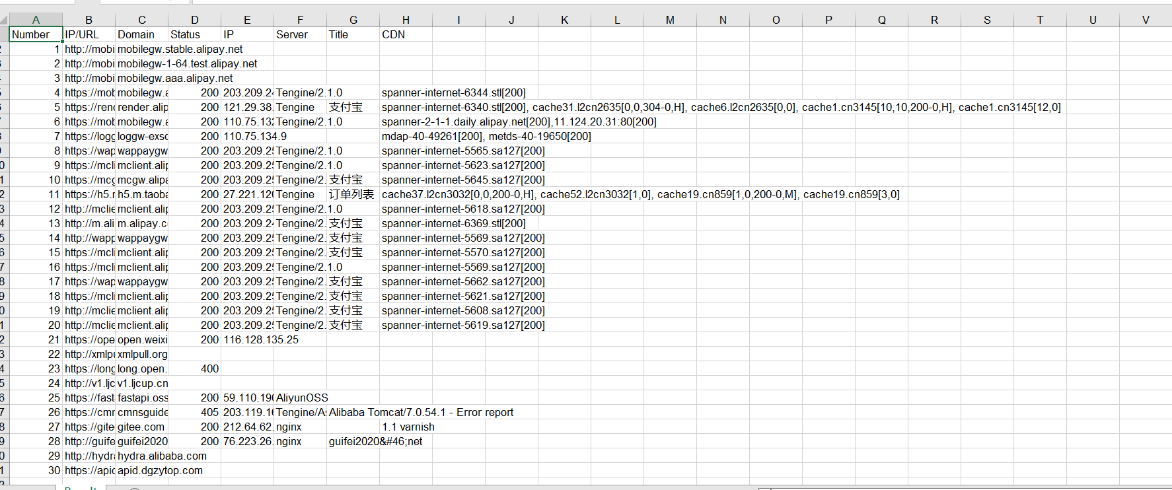Select column F header

[300, 20]
